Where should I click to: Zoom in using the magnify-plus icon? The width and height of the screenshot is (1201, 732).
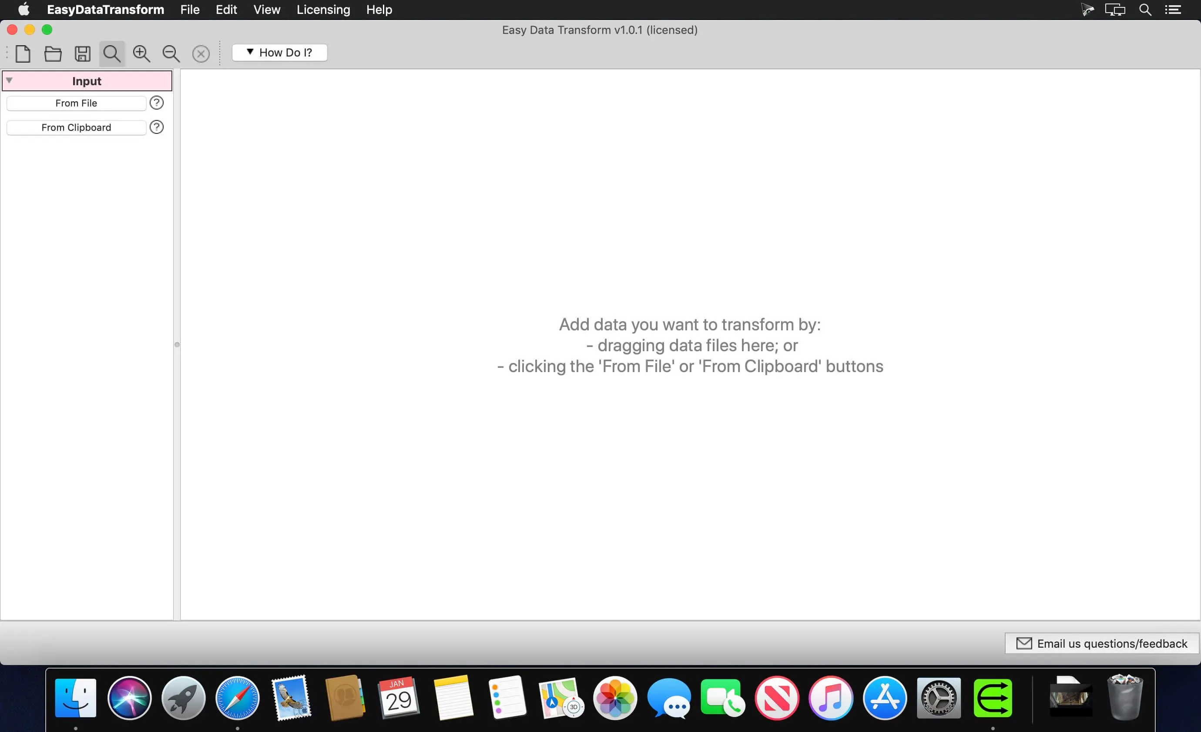[140, 53]
